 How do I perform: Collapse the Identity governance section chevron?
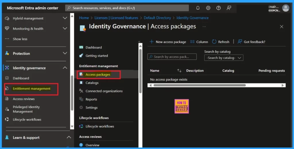pos(65,68)
